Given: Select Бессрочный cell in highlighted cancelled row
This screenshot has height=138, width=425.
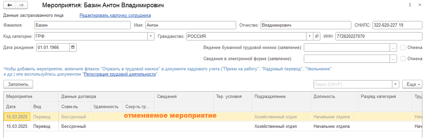Looking at the screenshot, I should coord(75,117).
